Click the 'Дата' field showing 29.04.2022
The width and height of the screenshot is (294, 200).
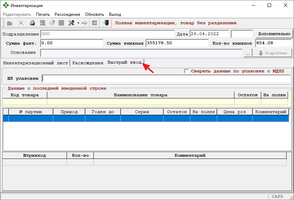click(209, 34)
